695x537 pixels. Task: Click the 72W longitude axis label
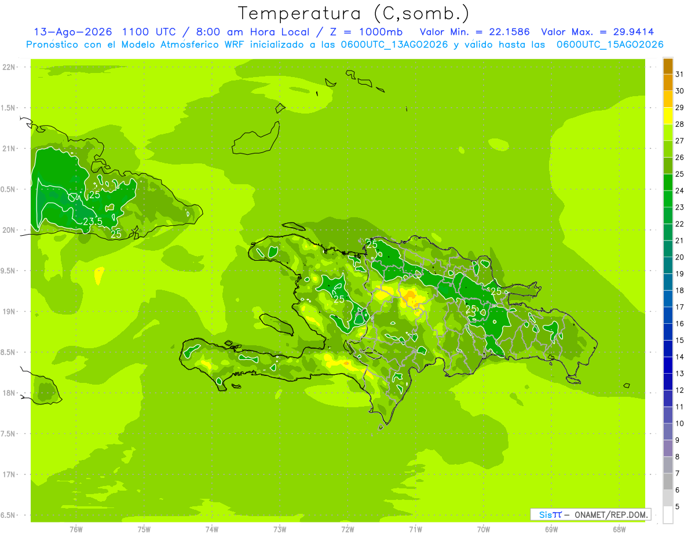pyautogui.click(x=348, y=529)
